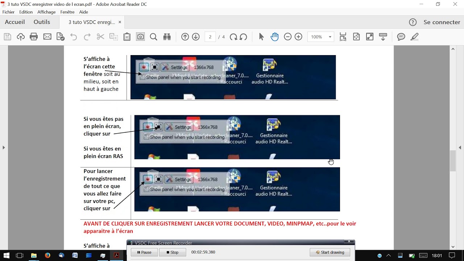The width and height of the screenshot is (464, 261).
Task: Open the Fenêtre menu
Action: coord(67,12)
